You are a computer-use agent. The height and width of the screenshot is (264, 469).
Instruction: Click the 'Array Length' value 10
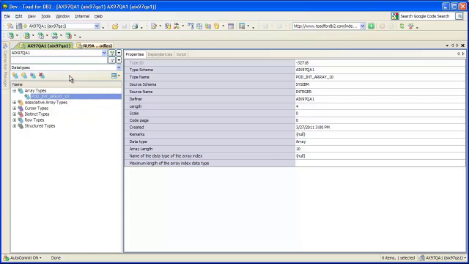pyautogui.click(x=380, y=149)
